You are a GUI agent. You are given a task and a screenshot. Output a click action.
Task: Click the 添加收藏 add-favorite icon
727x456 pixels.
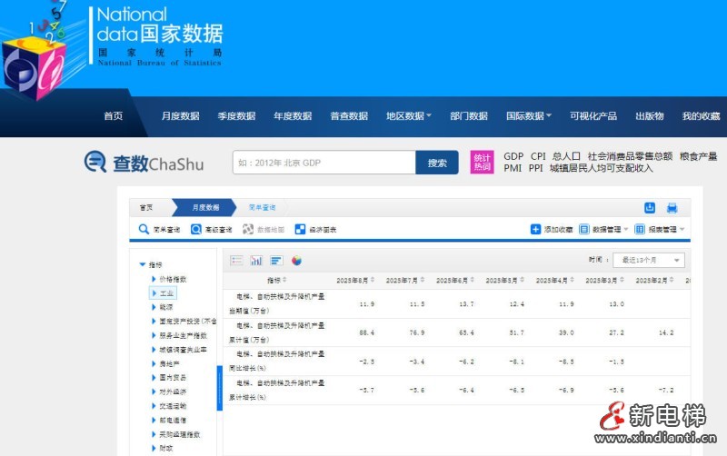(535, 230)
